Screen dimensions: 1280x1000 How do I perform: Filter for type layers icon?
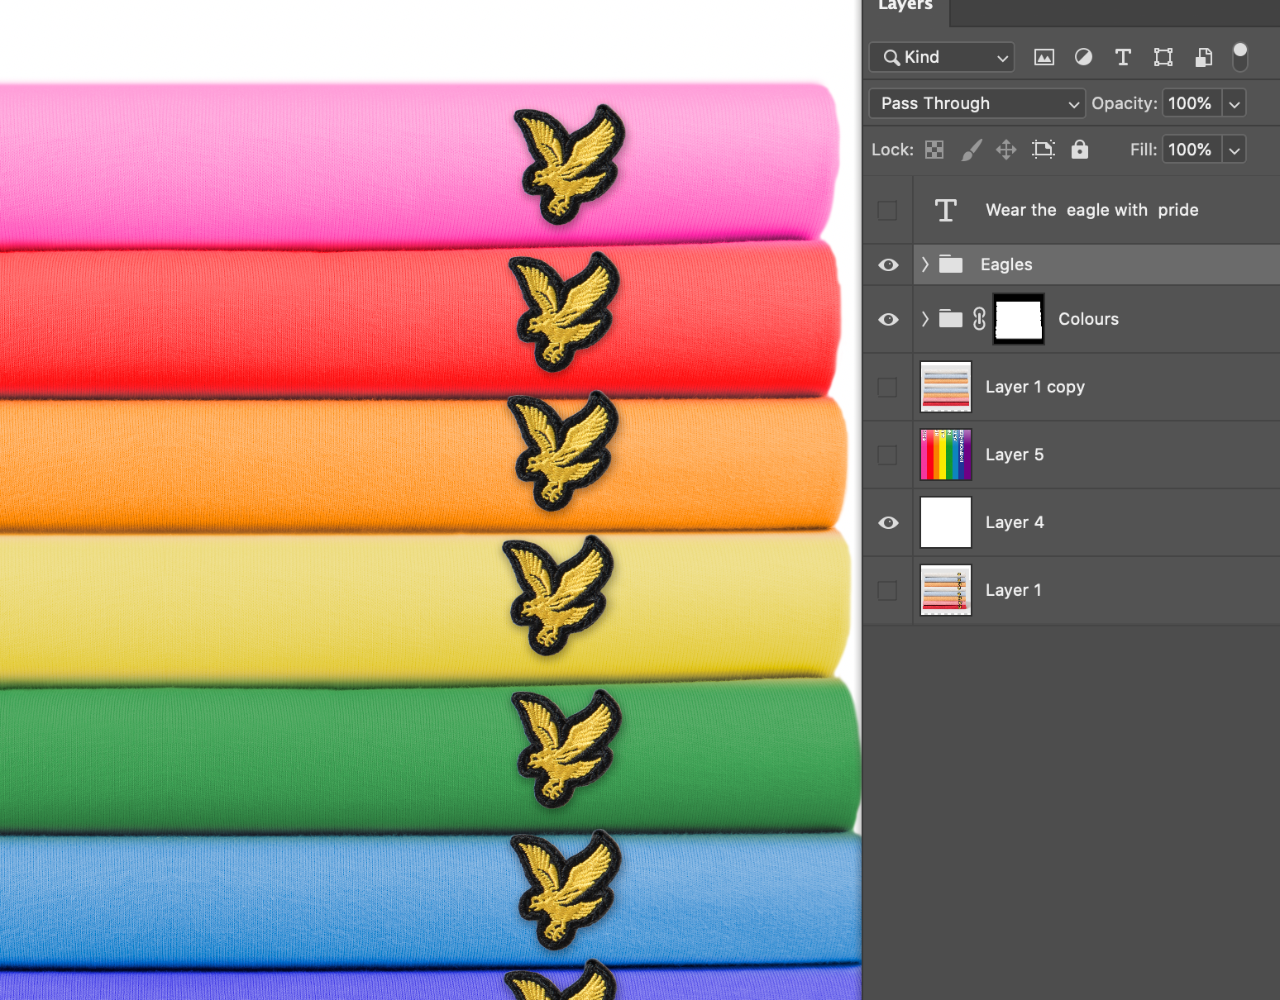[1123, 57]
